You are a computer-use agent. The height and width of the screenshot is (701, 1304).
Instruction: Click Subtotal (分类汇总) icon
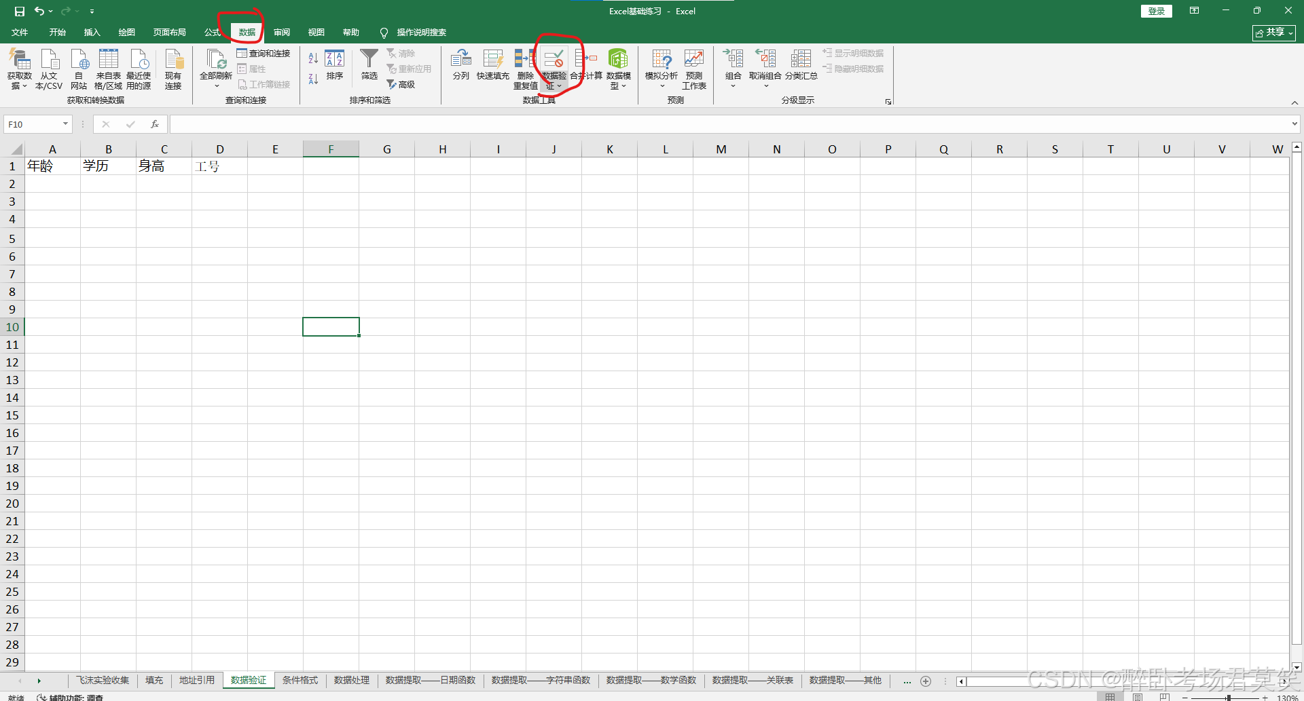pyautogui.click(x=801, y=59)
